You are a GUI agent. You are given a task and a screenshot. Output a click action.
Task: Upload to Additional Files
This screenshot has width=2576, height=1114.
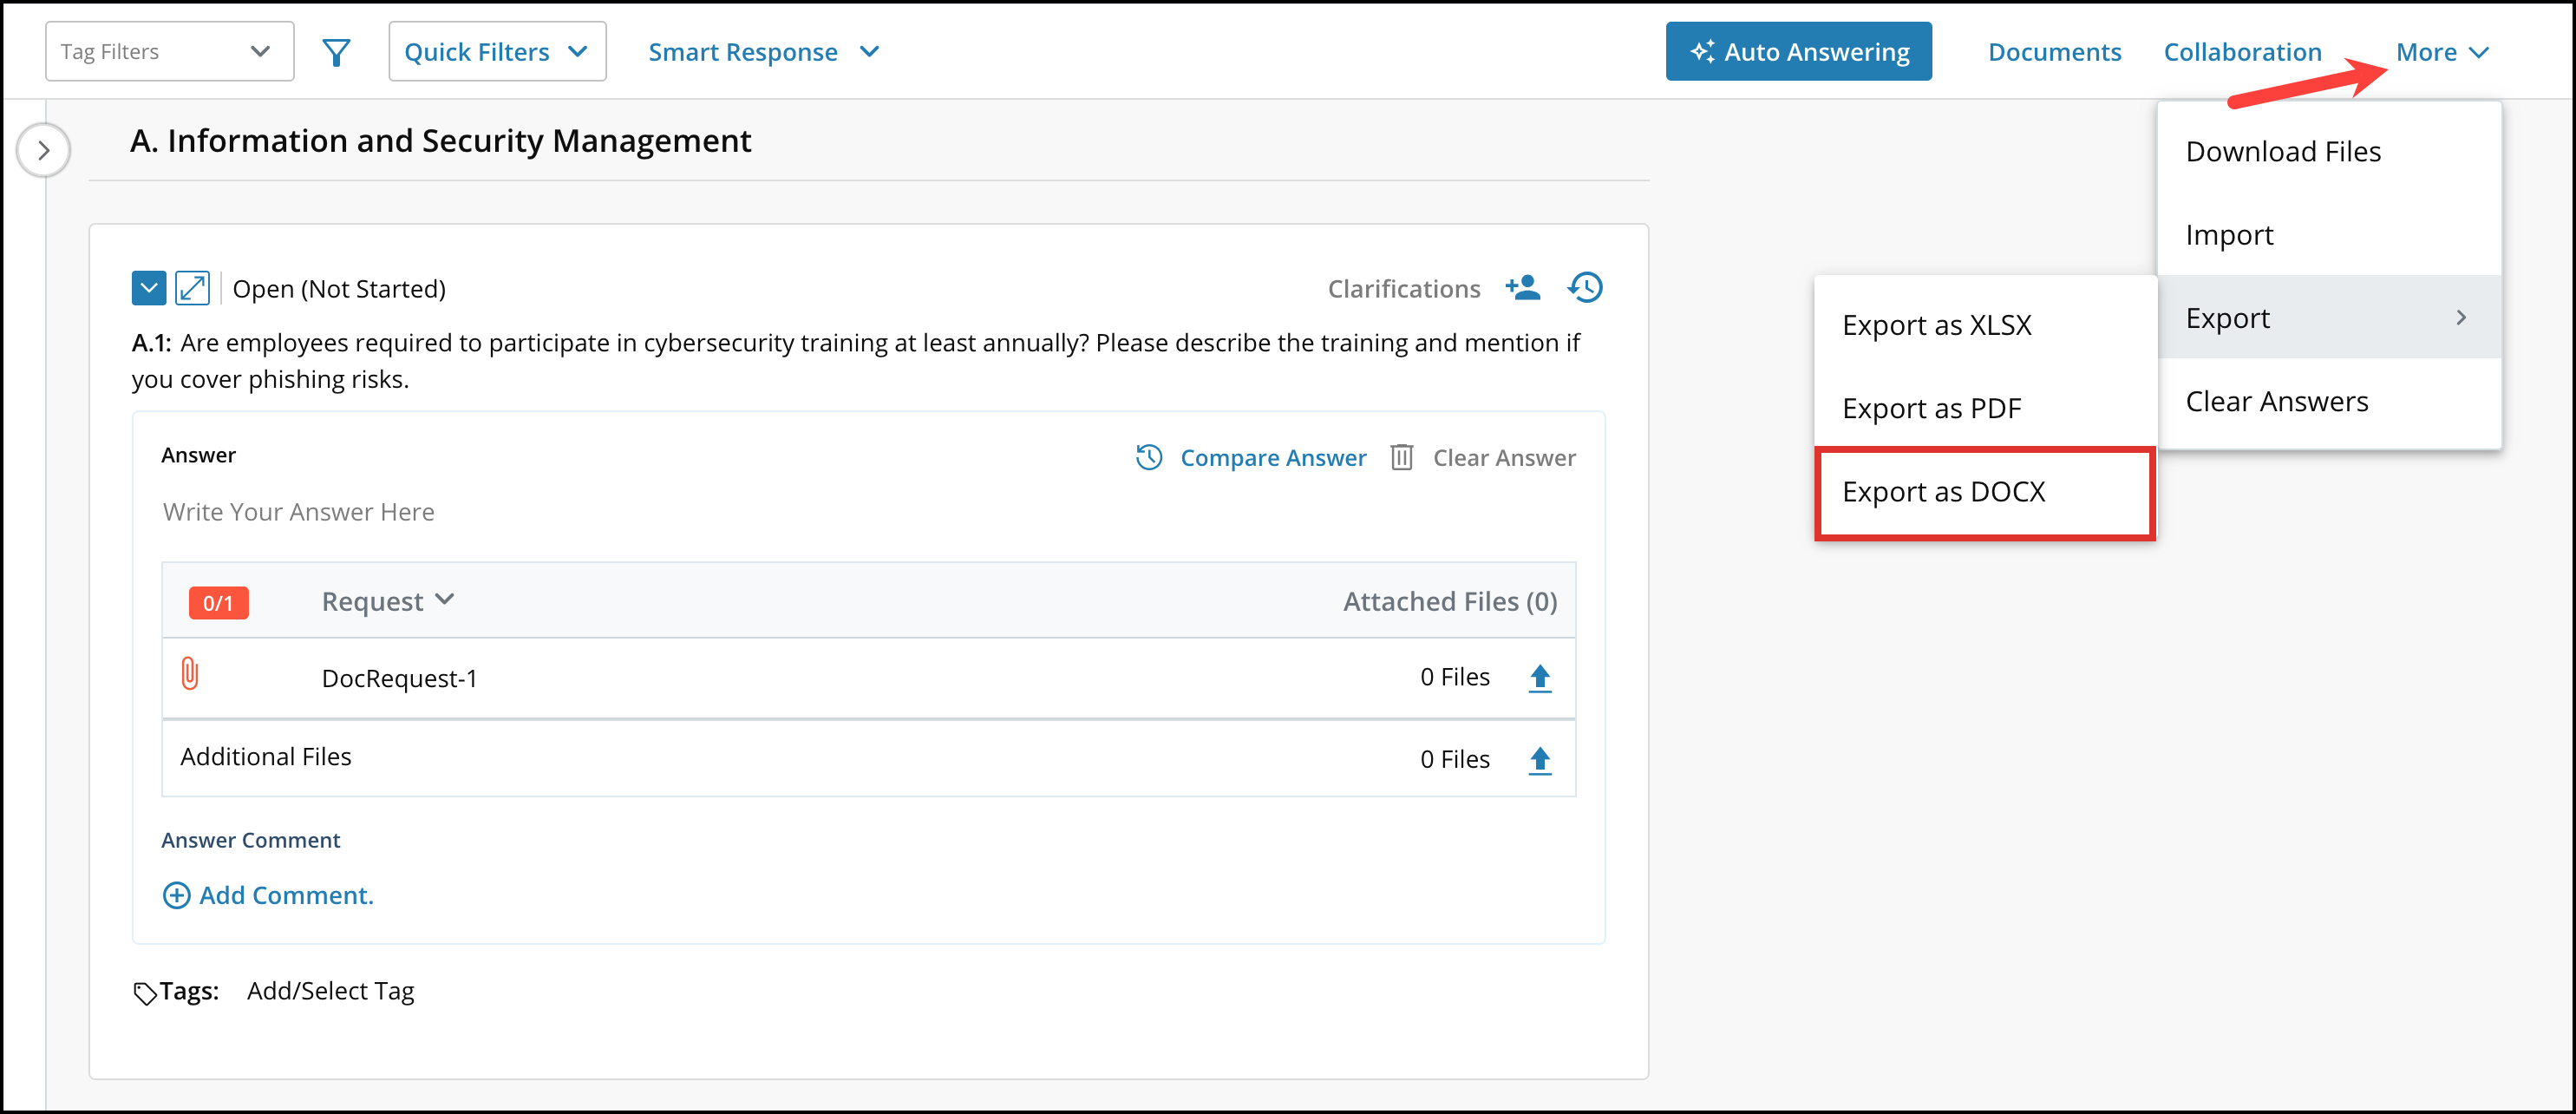(x=1540, y=758)
